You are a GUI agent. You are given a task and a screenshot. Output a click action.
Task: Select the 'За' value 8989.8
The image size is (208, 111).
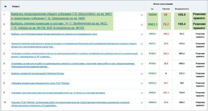[152, 93]
